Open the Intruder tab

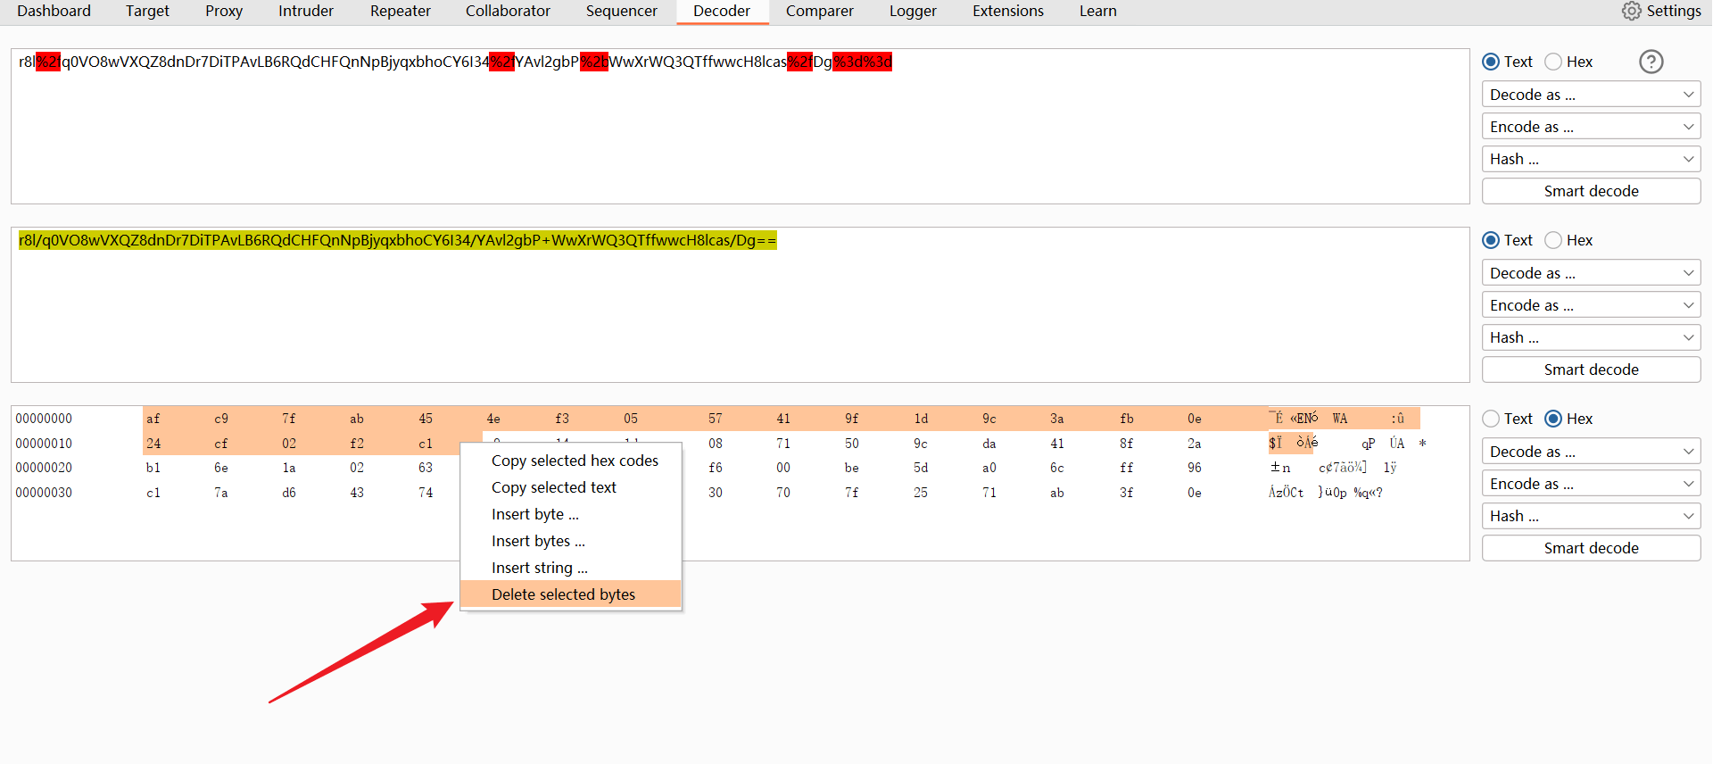tap(306, 11)
